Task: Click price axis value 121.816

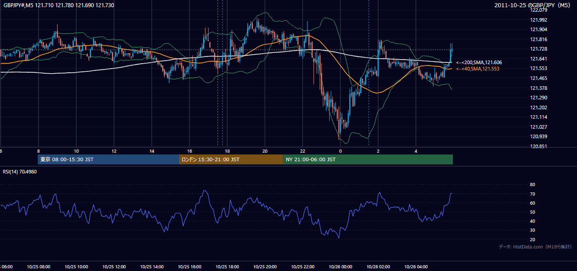Action: (x=539, y=39)
